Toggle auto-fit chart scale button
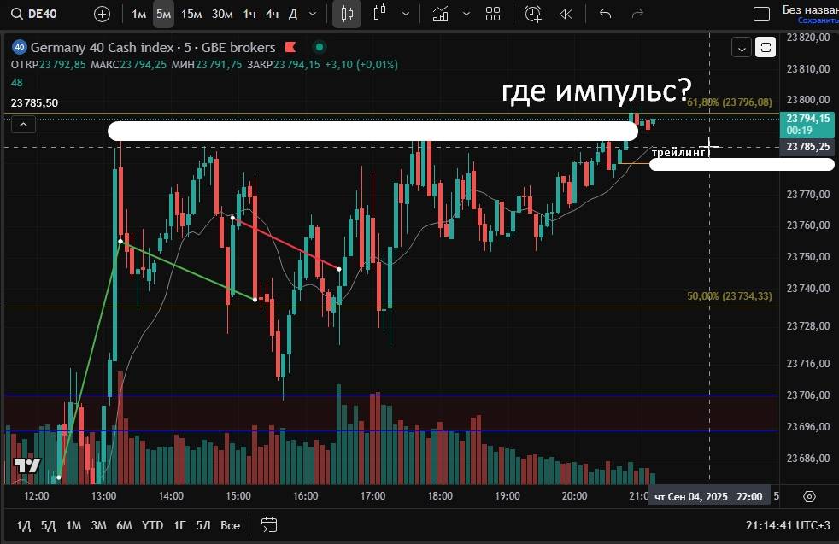This screenshot has height=544, width=839. 766,47
